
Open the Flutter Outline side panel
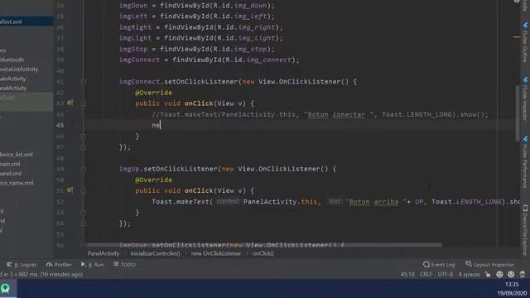pos(525,42)
